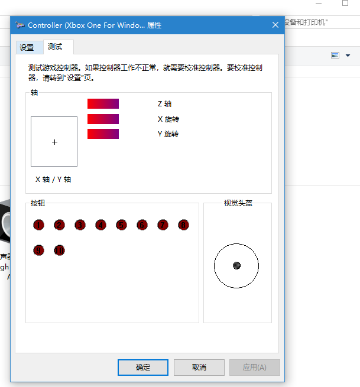
Task: Close the controller properties dialog
Action: click(x=275, y=25)
